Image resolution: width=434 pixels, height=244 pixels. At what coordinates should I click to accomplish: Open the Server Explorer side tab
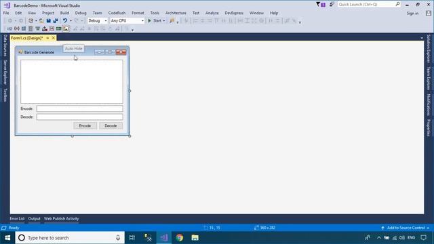coord(5,72)
